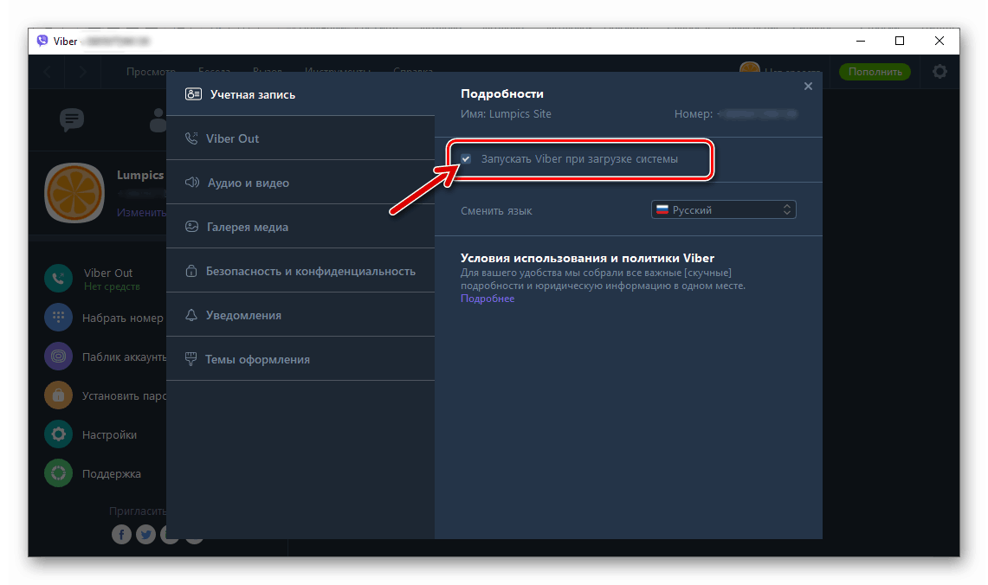Click the Сменить язык label
This screenshot has height=585, width=988.
coord(496,211)
